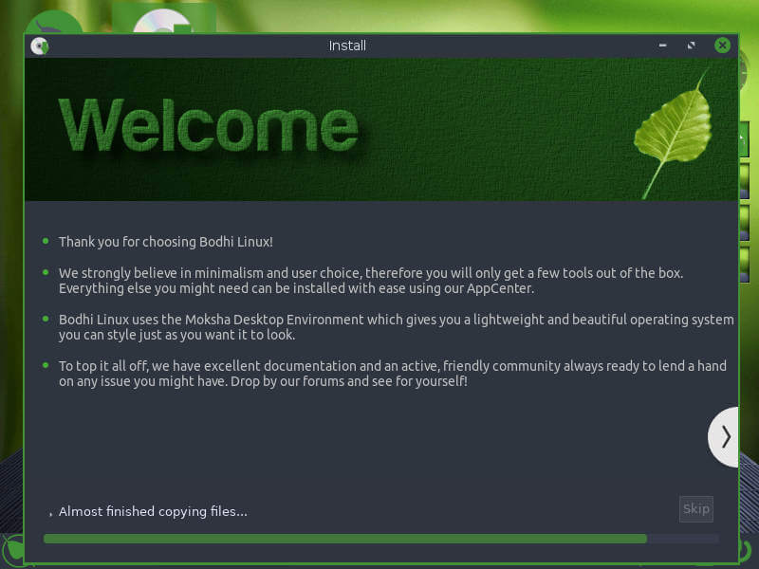The image size is (759, 569).
Task: Click the round green desktop icon at top-left
Action: coord(54,23)
